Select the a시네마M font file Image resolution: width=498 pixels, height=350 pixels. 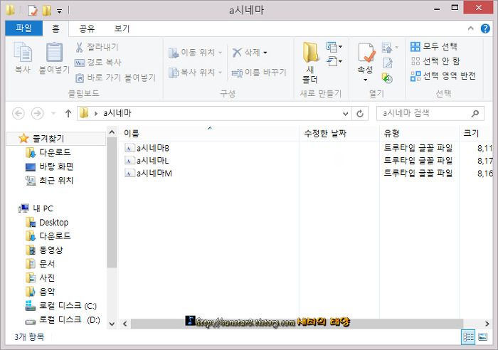tap(149, 174)
